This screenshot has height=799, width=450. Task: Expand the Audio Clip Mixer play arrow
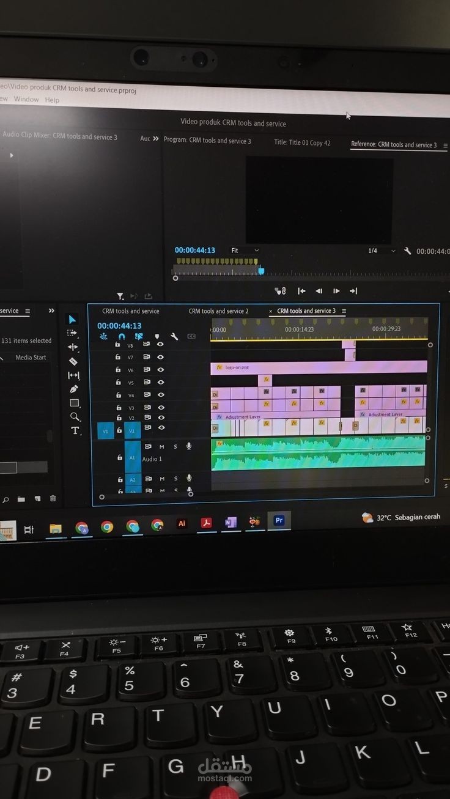pyautogui.click(x=11, y=155)
